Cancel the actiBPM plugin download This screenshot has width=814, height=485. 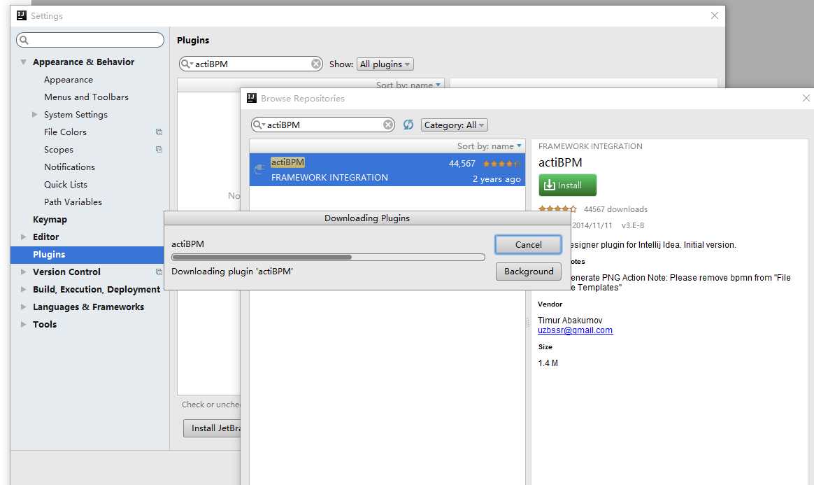[528, 244]
